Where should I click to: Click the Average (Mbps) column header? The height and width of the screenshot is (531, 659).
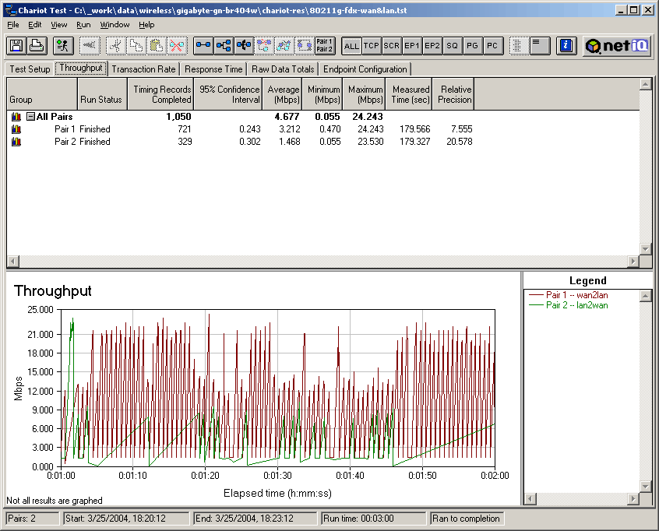pyautogui.click(x=283, y=95)
